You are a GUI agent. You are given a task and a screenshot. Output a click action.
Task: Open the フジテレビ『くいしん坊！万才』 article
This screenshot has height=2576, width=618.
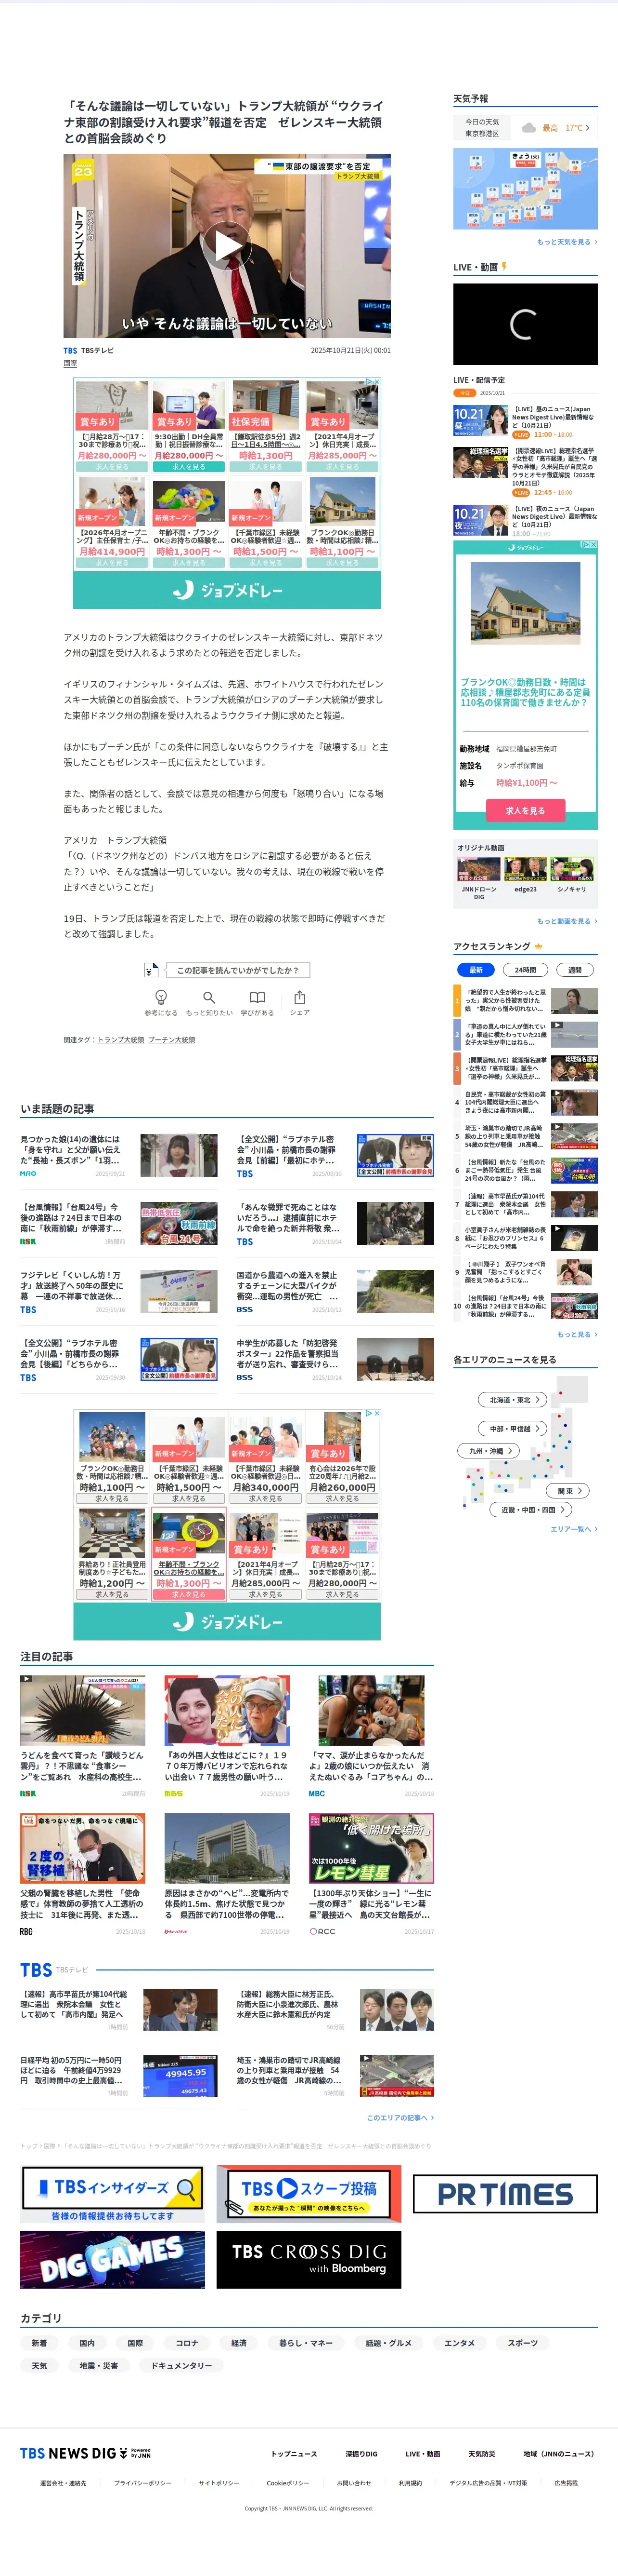pyautogui.click(x=119, y=1291)
